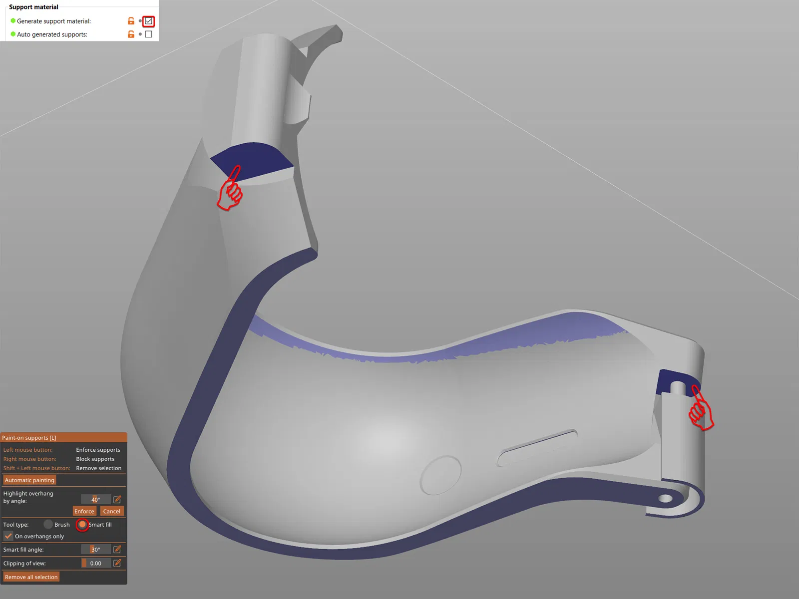
Task: Click the 'Highlight overhang by angle:' label
Action: point(28,497)
